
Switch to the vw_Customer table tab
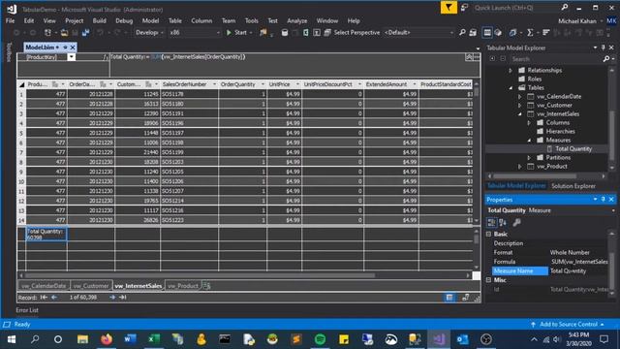90,286
